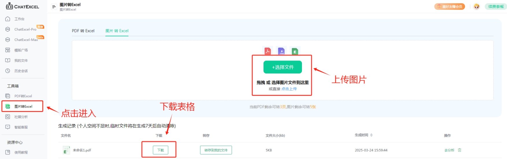Click the 资源中心 section label

tap(15, 143)
